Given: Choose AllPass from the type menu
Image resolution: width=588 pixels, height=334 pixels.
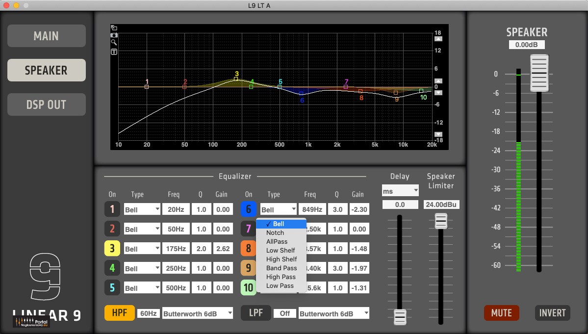Looking at the screenshot, I should coord(281,242).
